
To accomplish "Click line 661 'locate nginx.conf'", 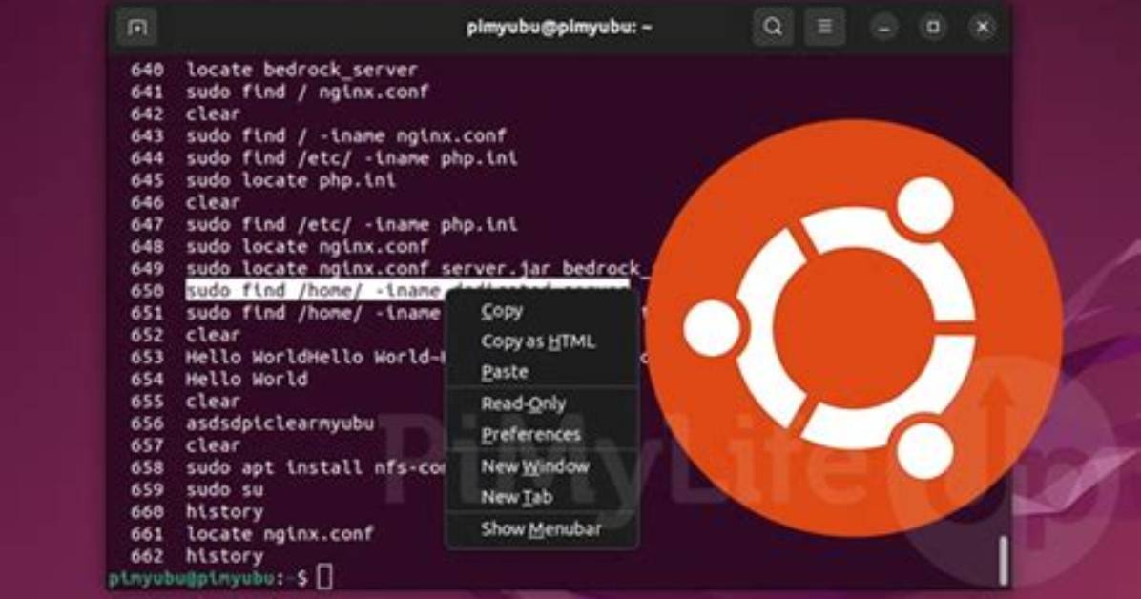I will coord(280,533).
